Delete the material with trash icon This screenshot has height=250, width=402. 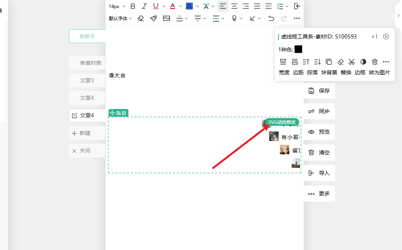[x=375, y=62]
